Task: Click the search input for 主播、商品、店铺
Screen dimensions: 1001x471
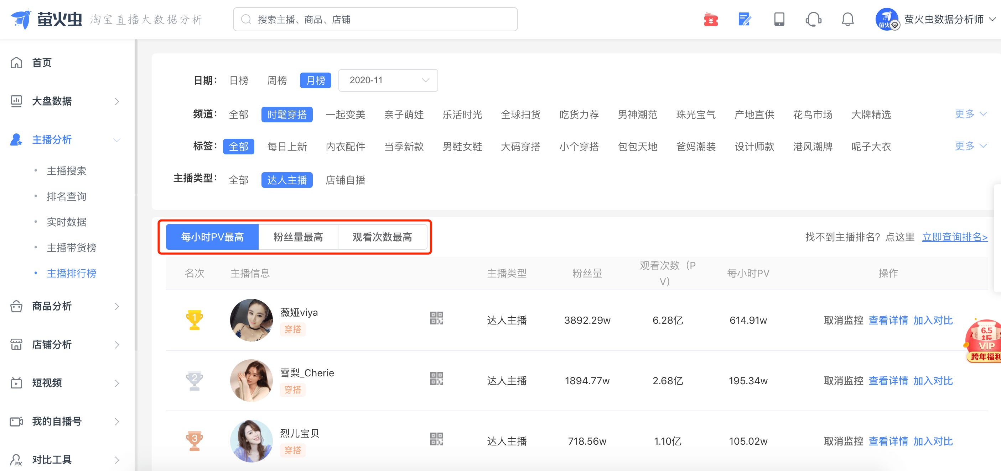Action: coord(375,20)
